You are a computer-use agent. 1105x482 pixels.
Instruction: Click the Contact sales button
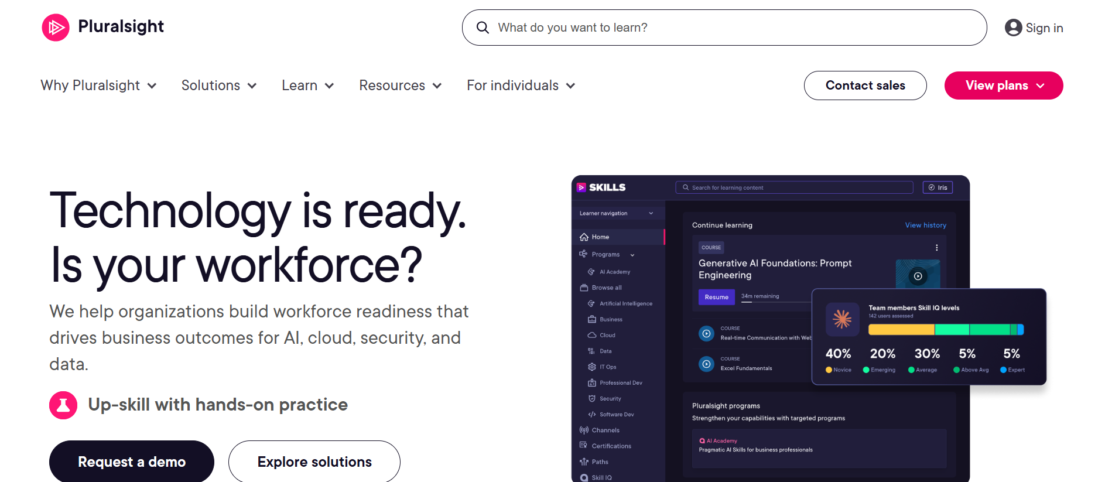point(865,86)
